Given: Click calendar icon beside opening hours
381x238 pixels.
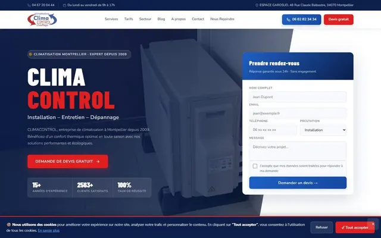Looking at the screenshot, I should [x=65, y=5].
